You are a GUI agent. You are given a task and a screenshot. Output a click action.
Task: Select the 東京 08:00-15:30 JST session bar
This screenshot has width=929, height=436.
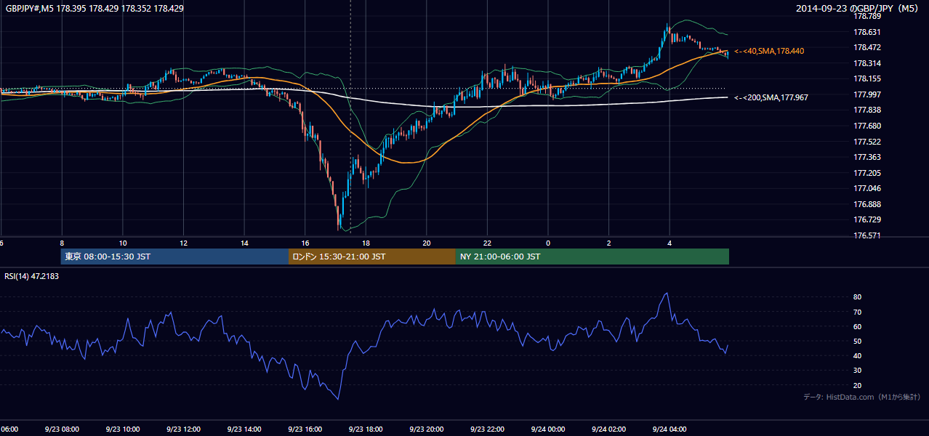(x=174, y=257)
